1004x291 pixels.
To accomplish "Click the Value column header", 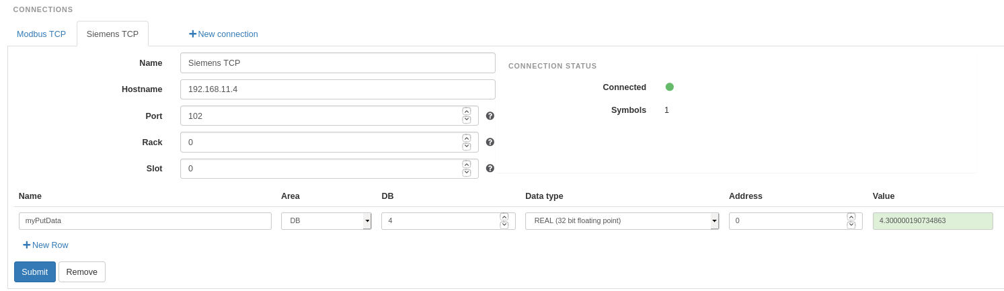I will [884, 196].
